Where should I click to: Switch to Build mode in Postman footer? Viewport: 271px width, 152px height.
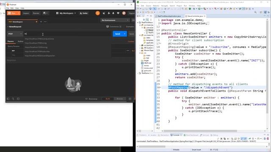click(108, 99)
